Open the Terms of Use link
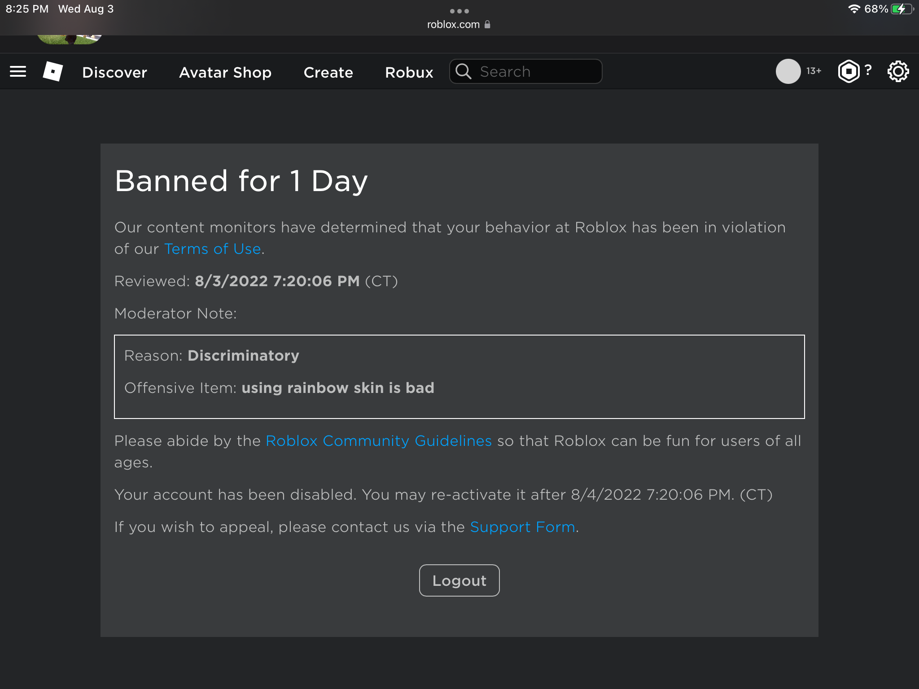Image resolution: width=919 pixels, height=689 pixels. point(213,249)
